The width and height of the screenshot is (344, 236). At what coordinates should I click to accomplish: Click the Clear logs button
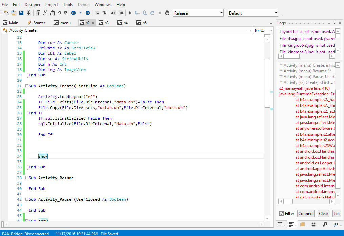[x=323, y=214]
